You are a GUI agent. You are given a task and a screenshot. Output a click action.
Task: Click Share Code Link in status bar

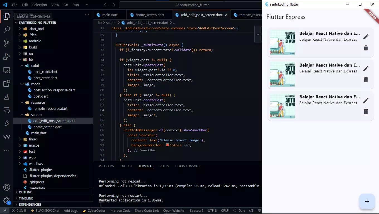tap(147, 211)
